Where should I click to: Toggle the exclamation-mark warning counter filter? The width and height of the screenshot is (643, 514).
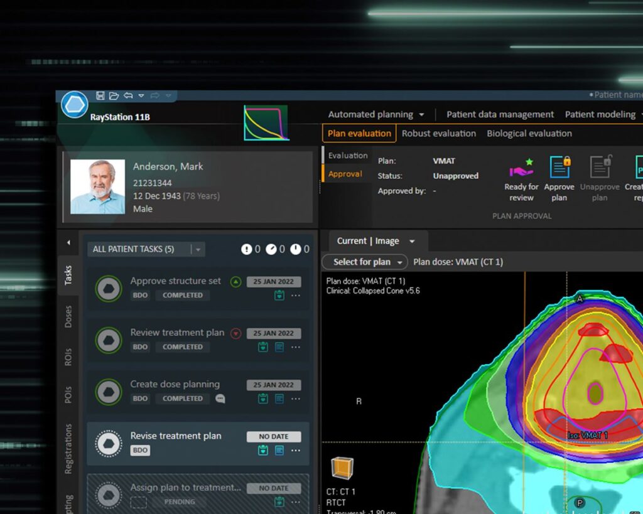tap(246, 249)
